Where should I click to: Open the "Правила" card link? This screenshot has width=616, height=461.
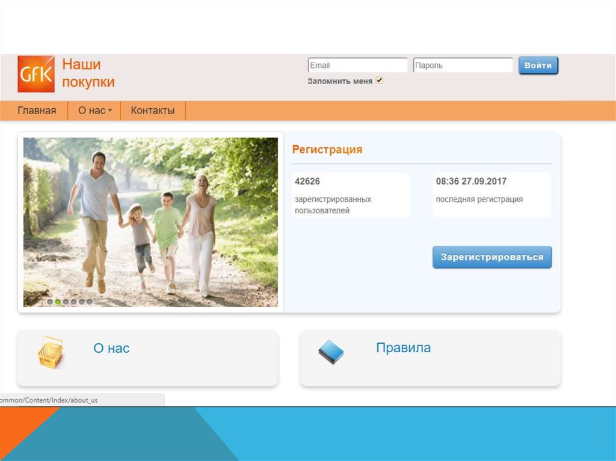click(404, 347)
